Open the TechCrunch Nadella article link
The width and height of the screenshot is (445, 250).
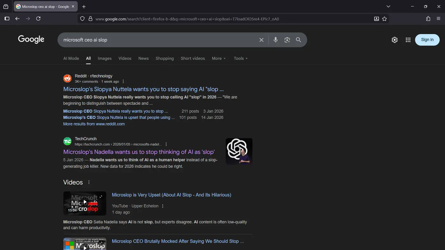[139, 152]
